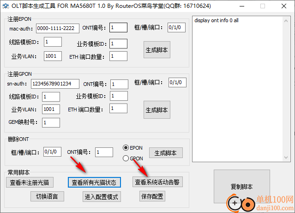Click 生成脚本 in the 删除ONT section
The width and height of the screenshot is (295, 213).
point(166,153)
